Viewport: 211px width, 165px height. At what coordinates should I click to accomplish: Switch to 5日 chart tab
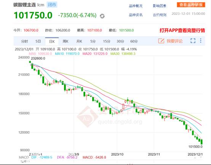point(38,41)
